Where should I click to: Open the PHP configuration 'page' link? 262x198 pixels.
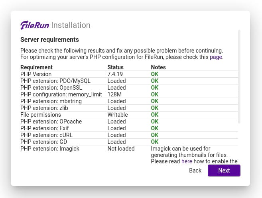216,57
